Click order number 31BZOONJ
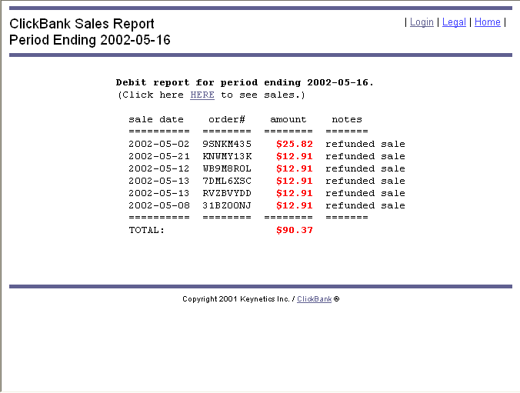Screen dimensions: 520x393 point(227,205)
